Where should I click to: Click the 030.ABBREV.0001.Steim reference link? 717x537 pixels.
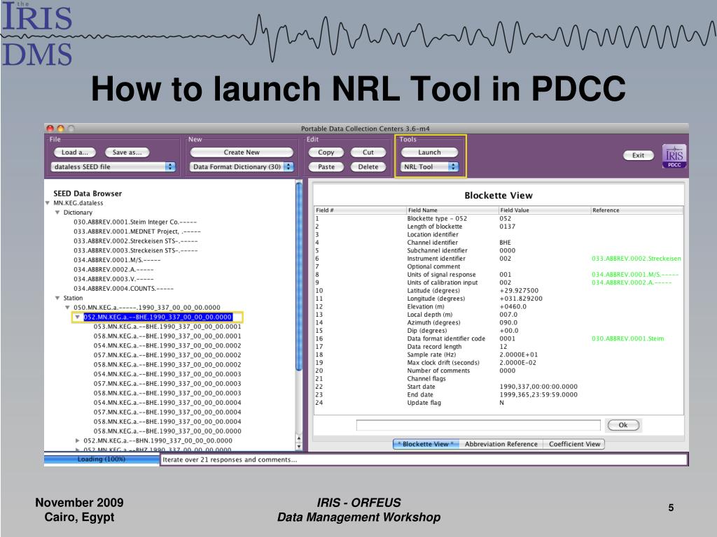click(628, 339)
